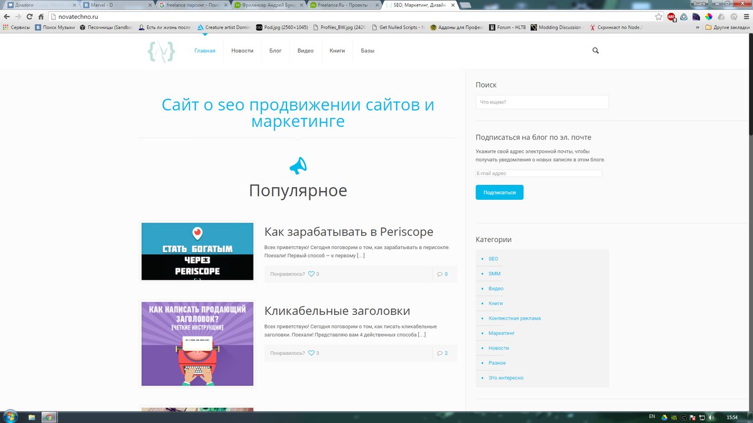The image size is (753, 423).
Task: Open the SMM category link
Action: click(494, 274)
